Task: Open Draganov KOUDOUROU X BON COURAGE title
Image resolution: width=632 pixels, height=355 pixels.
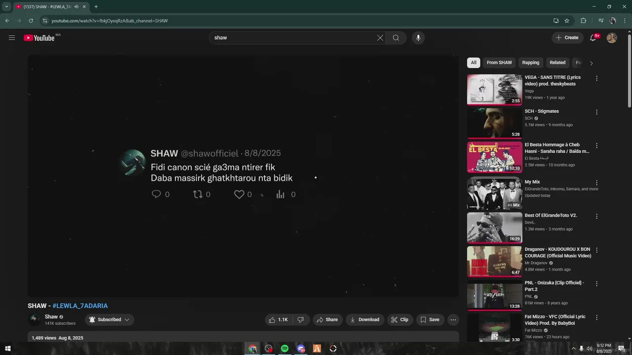Action: tap(558, 252)
